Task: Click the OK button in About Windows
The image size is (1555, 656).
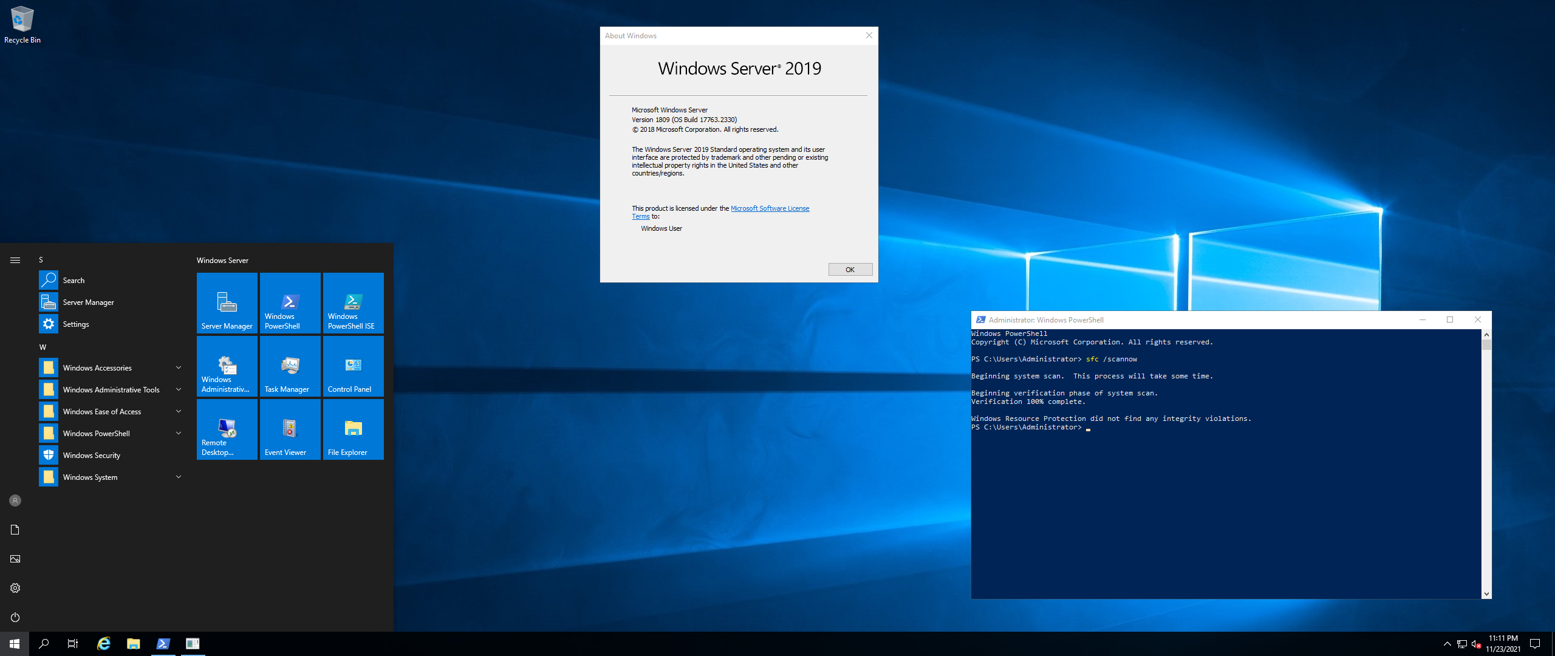Action: tap(850, 270)
